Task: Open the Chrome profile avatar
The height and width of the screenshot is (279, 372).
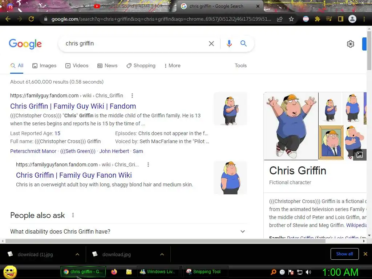Action: click(352, 19)
